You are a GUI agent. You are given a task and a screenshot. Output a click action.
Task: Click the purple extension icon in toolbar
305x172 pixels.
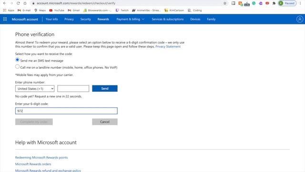click(261, 3)
